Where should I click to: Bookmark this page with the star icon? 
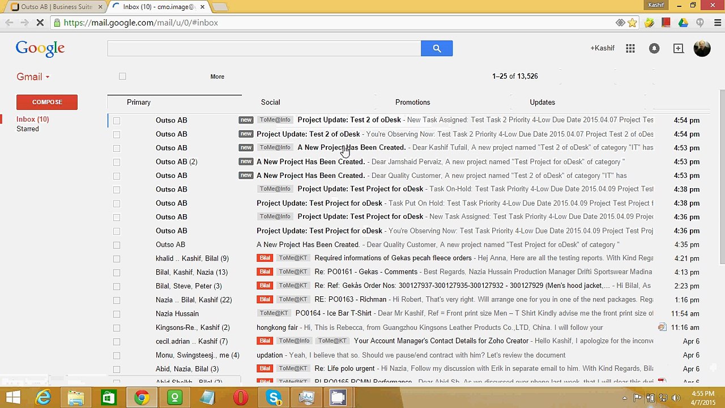point(633,23)
